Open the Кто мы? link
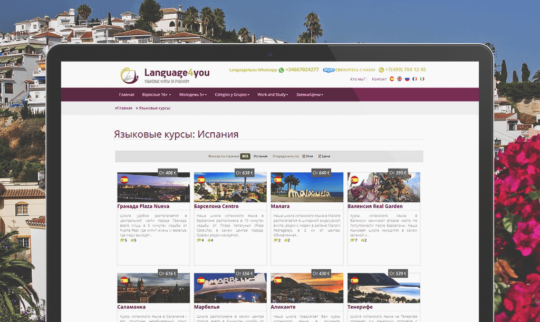540x322 pixels. 358,79
